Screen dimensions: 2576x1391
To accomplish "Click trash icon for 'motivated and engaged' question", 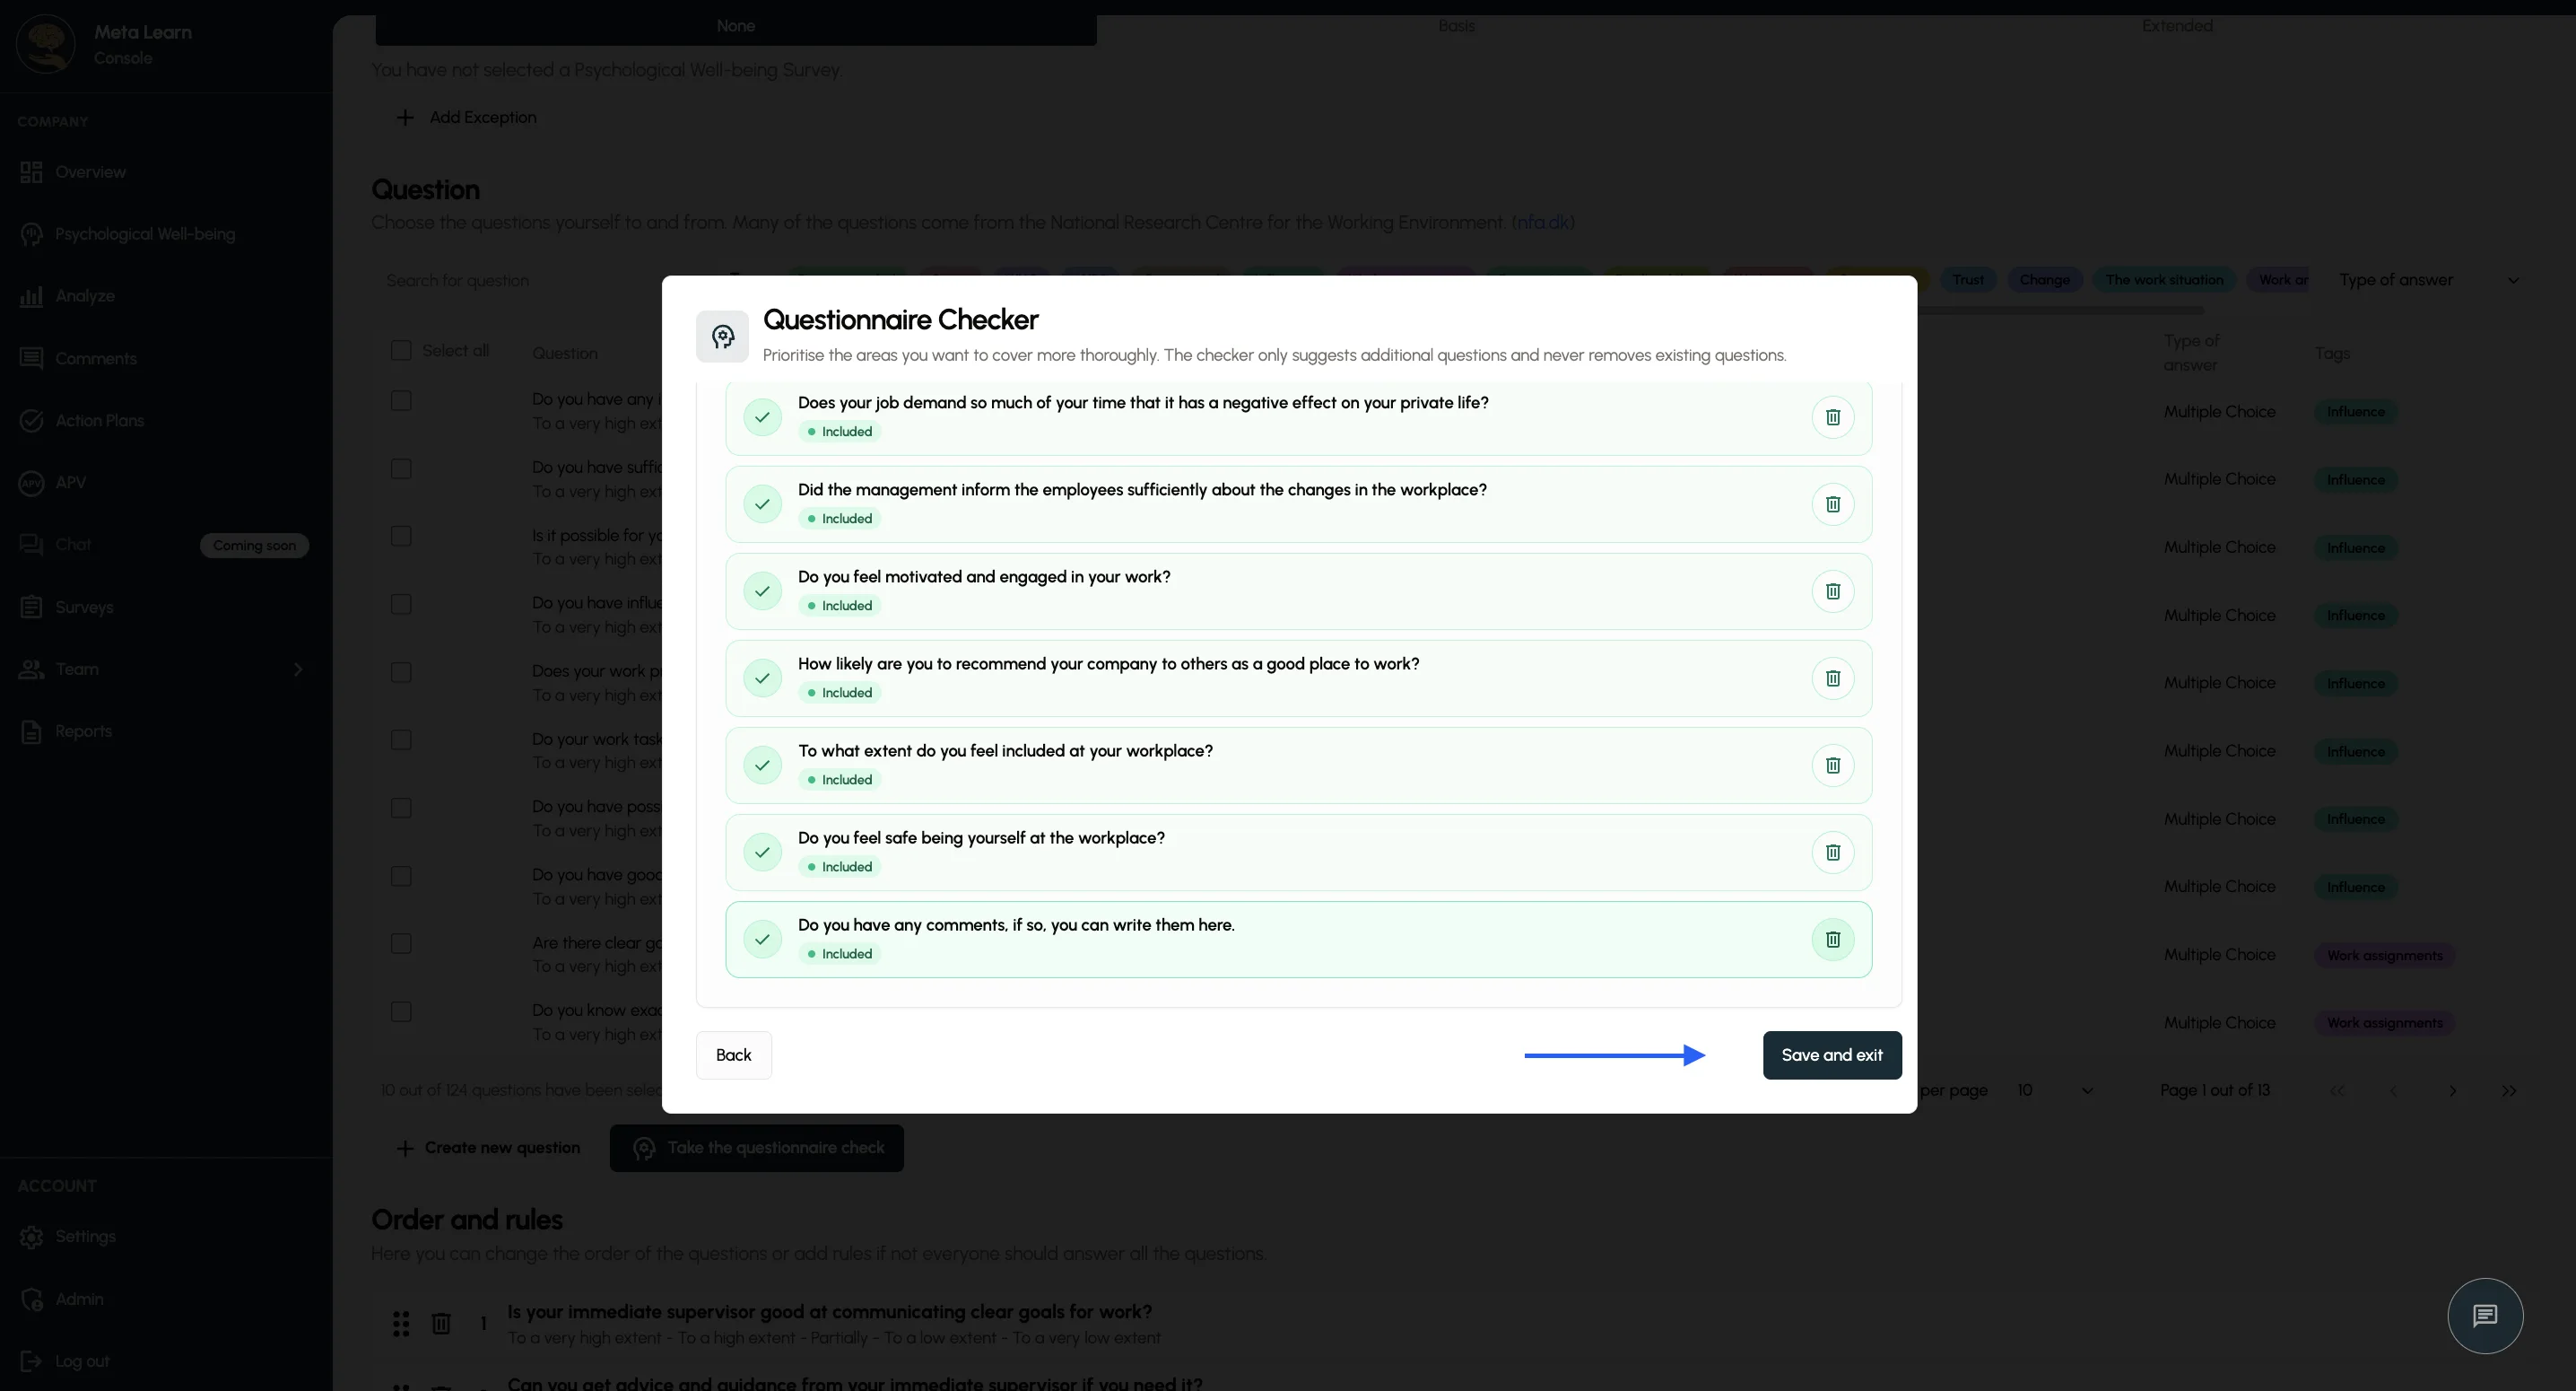I will pyautogui.click(x=1832, y=591).
